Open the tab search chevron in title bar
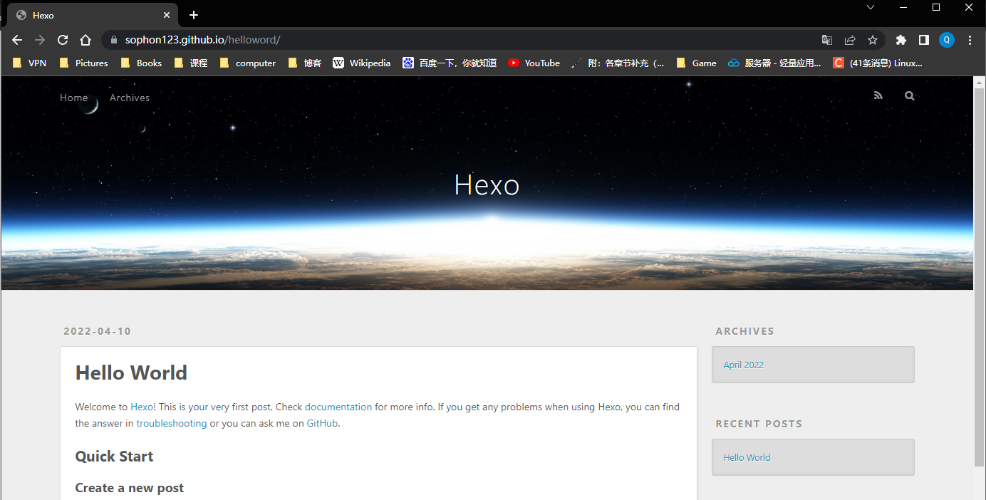 (870, 7)
